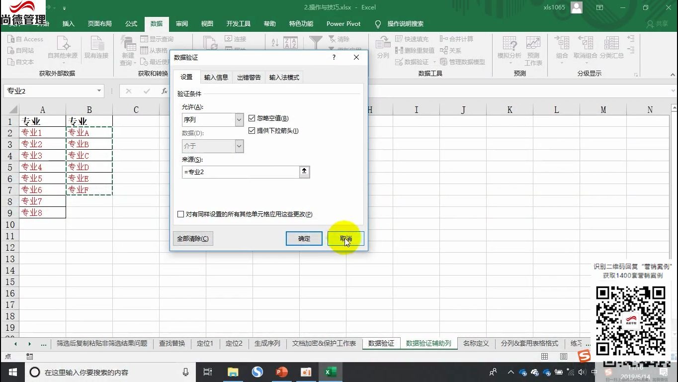
Task: Open the 数据 (Data) dropdown showing 介于
Action: click(240, 146)
